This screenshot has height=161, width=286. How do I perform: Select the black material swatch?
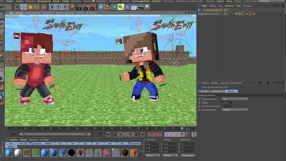coord(71,153)
